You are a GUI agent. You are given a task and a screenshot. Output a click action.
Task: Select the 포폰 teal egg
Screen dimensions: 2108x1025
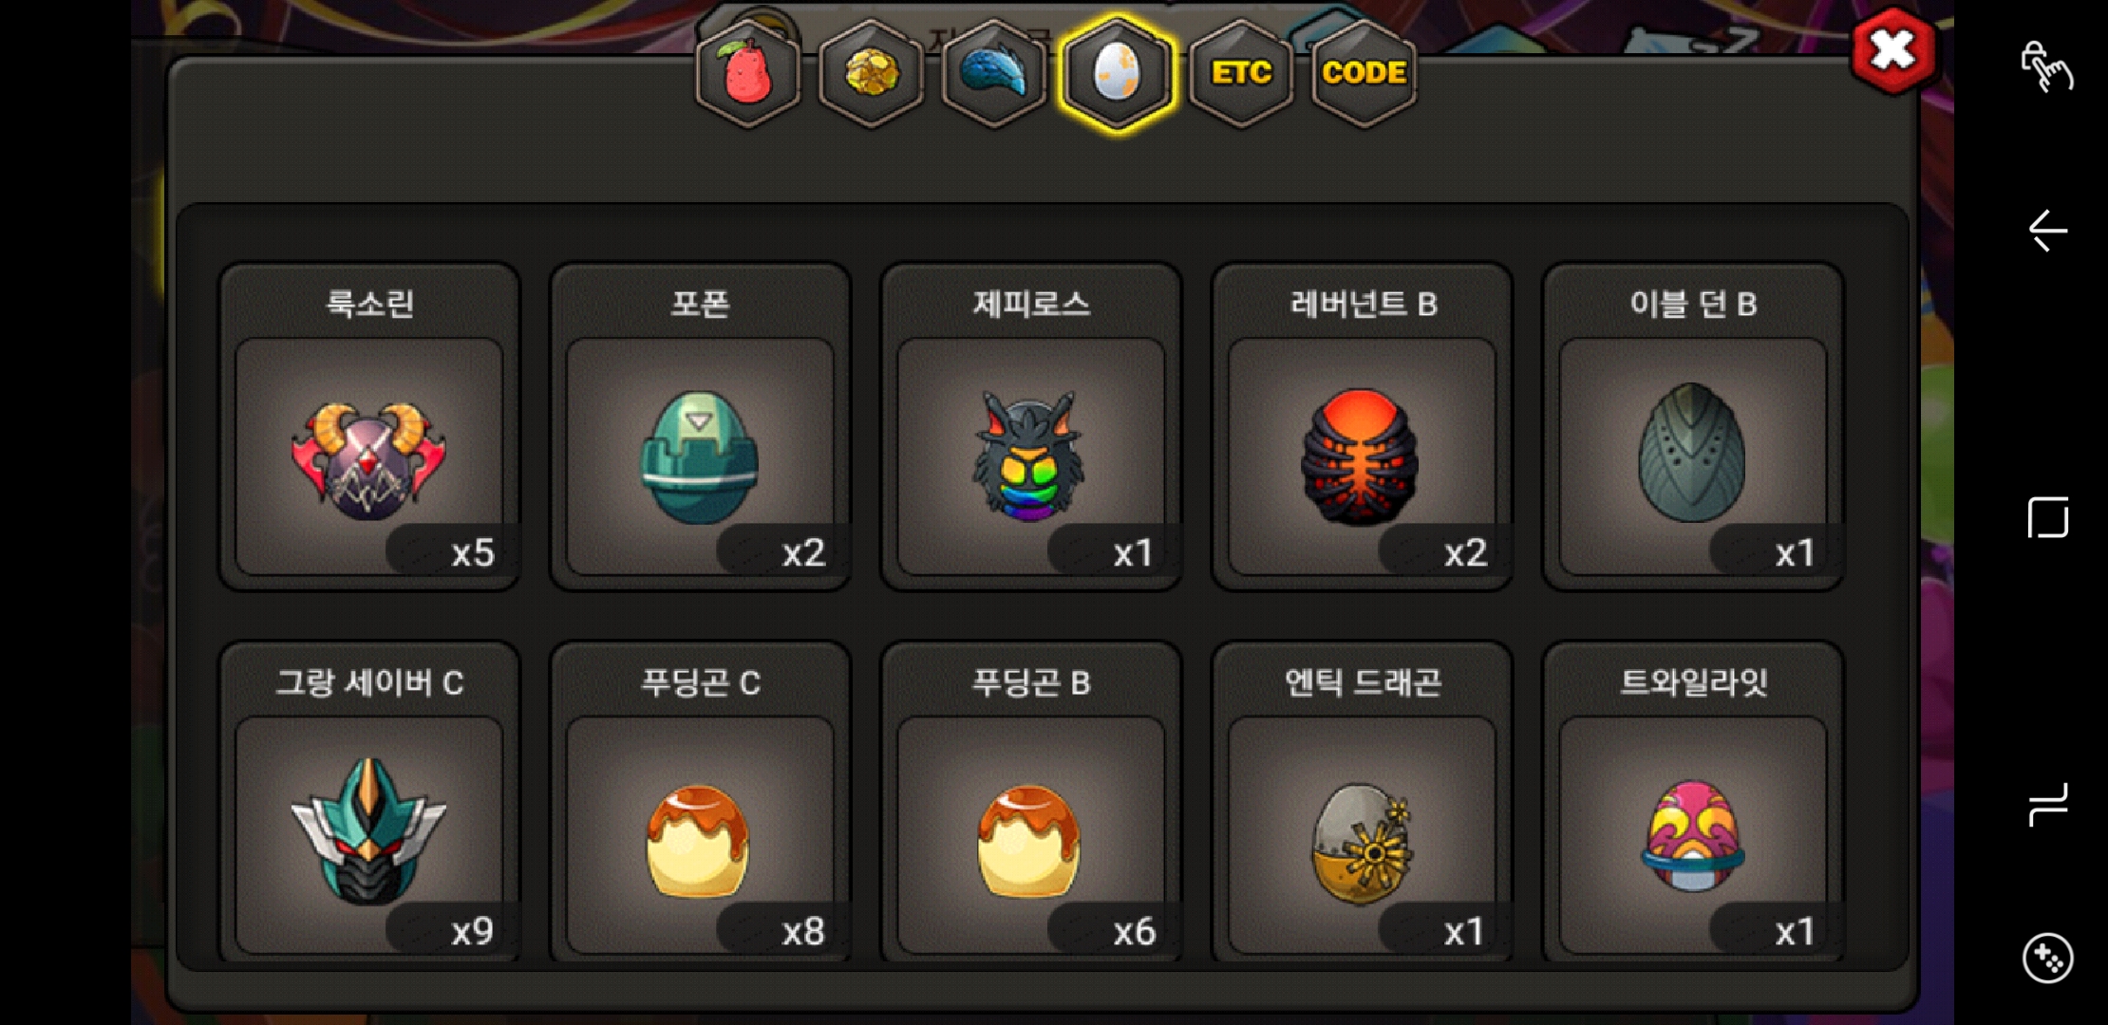click(700, 427)
